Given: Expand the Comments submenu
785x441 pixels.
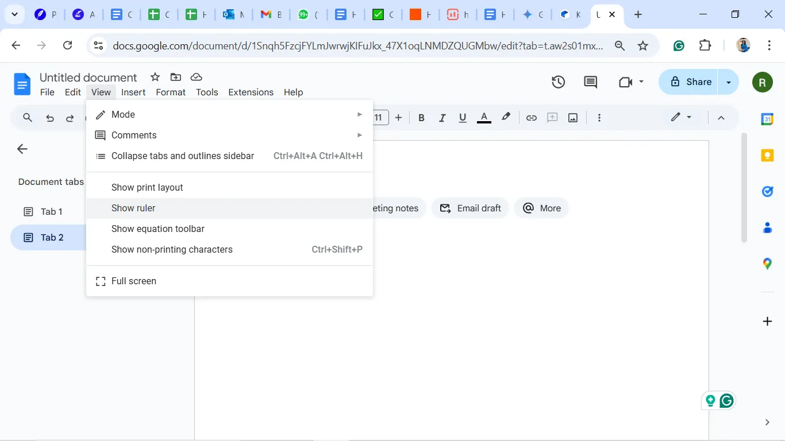Looking at the screenshot, I should [229, 136].
